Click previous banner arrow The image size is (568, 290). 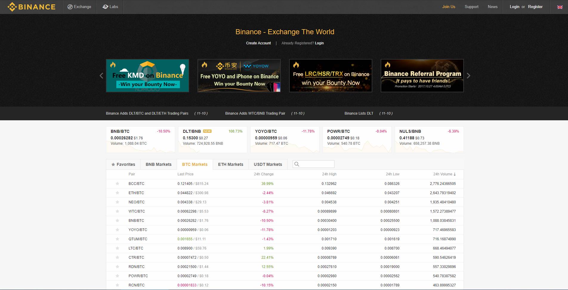pyautogui.click(x=101, y=76)
